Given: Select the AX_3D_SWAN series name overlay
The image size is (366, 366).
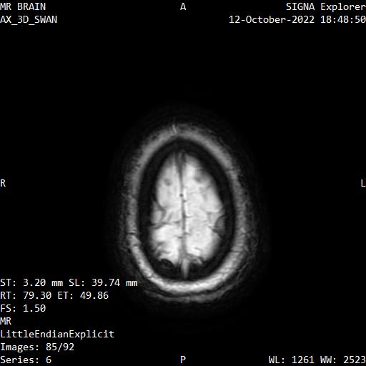Looking at the screenshot, I should point(29,19).
